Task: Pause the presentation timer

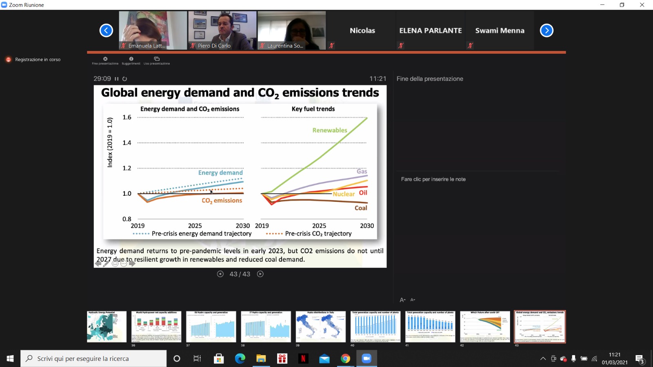Action: pyautogui.click(x=117, y=79)
